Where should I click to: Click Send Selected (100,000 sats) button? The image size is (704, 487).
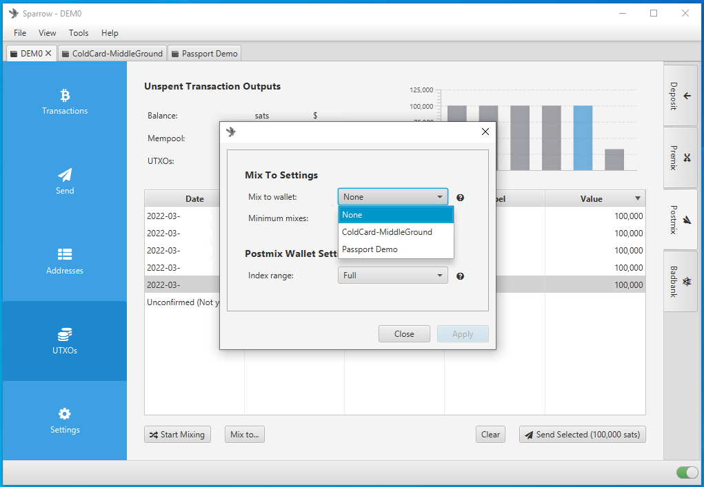pos(583,434)
